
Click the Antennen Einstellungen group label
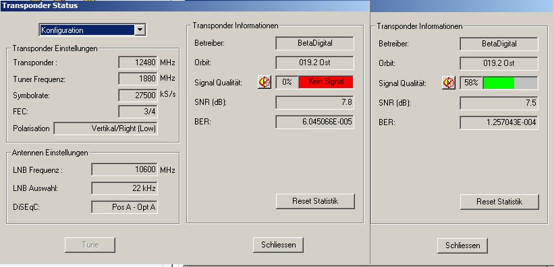coord(50,153)
